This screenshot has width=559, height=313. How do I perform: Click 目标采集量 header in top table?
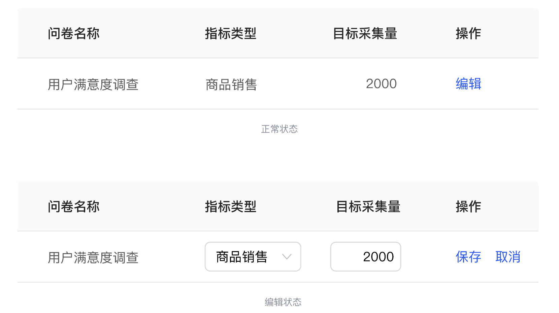365,34
